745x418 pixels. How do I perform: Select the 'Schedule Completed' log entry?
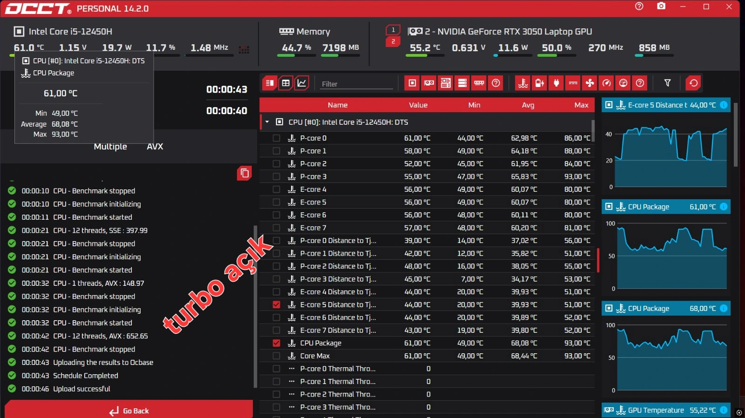point(86,376)
